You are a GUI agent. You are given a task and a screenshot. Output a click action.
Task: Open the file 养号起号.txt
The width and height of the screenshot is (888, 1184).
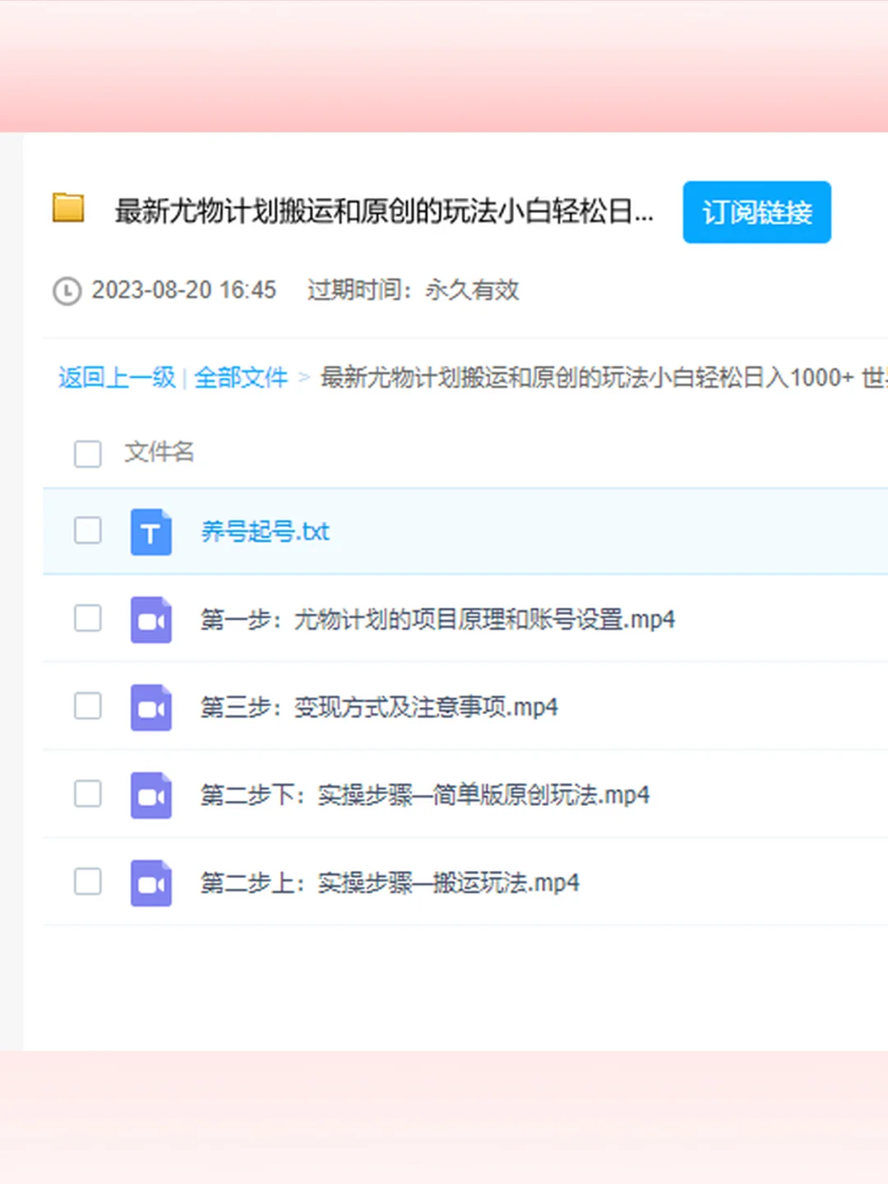pyautogui.click(x=266, y=532)
